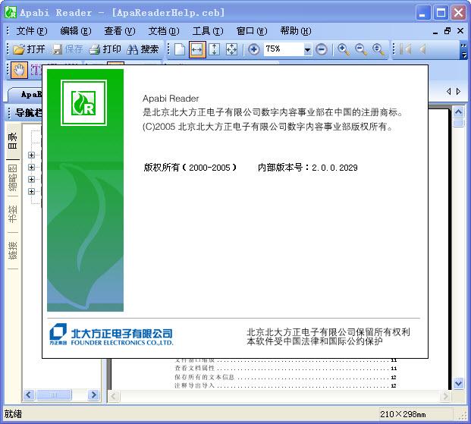Click vertical scrollbar down arrow
The image size is (471, 424).
tap(458, 383)
